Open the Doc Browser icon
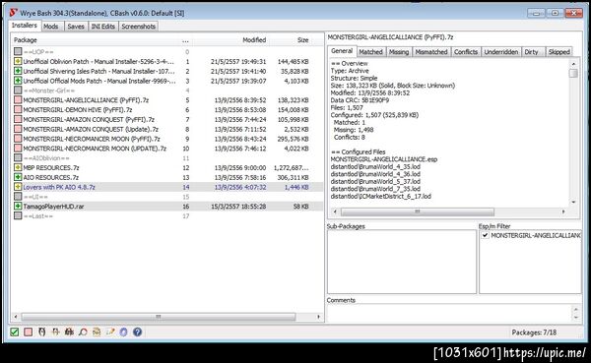The width and height of the screenshot is (591, 363). click(x=97, y=332)
